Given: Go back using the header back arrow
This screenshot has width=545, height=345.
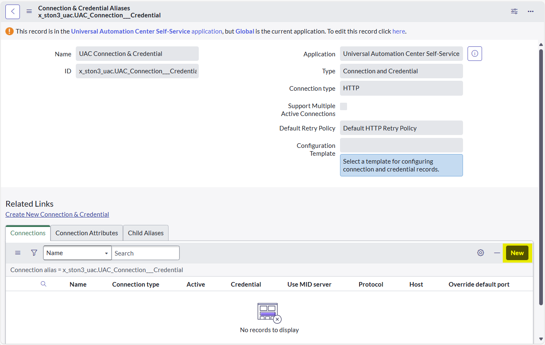Looking at the screenshot, I should [12, 12].
